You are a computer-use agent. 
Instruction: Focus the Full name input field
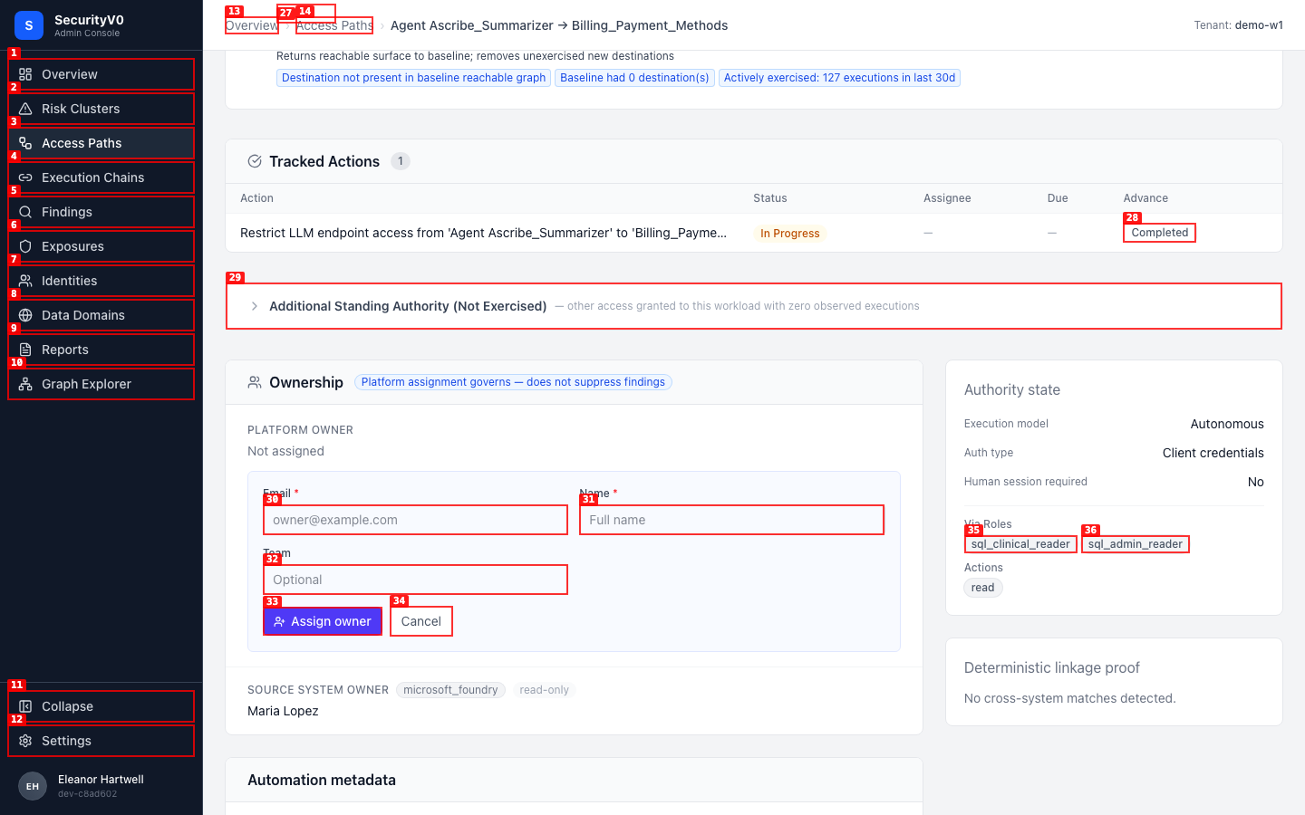pyautogui.click(x=732, y=520)
